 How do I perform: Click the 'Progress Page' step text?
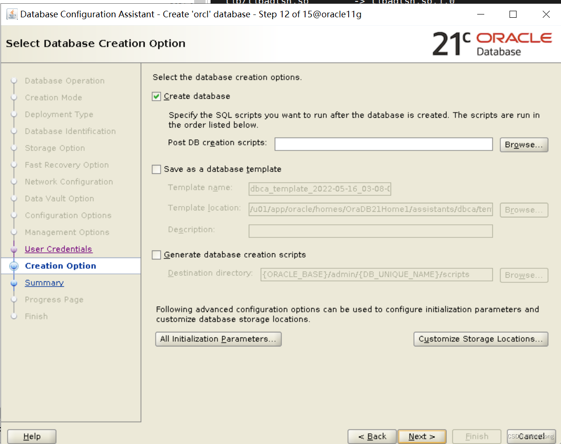[54, 300]
